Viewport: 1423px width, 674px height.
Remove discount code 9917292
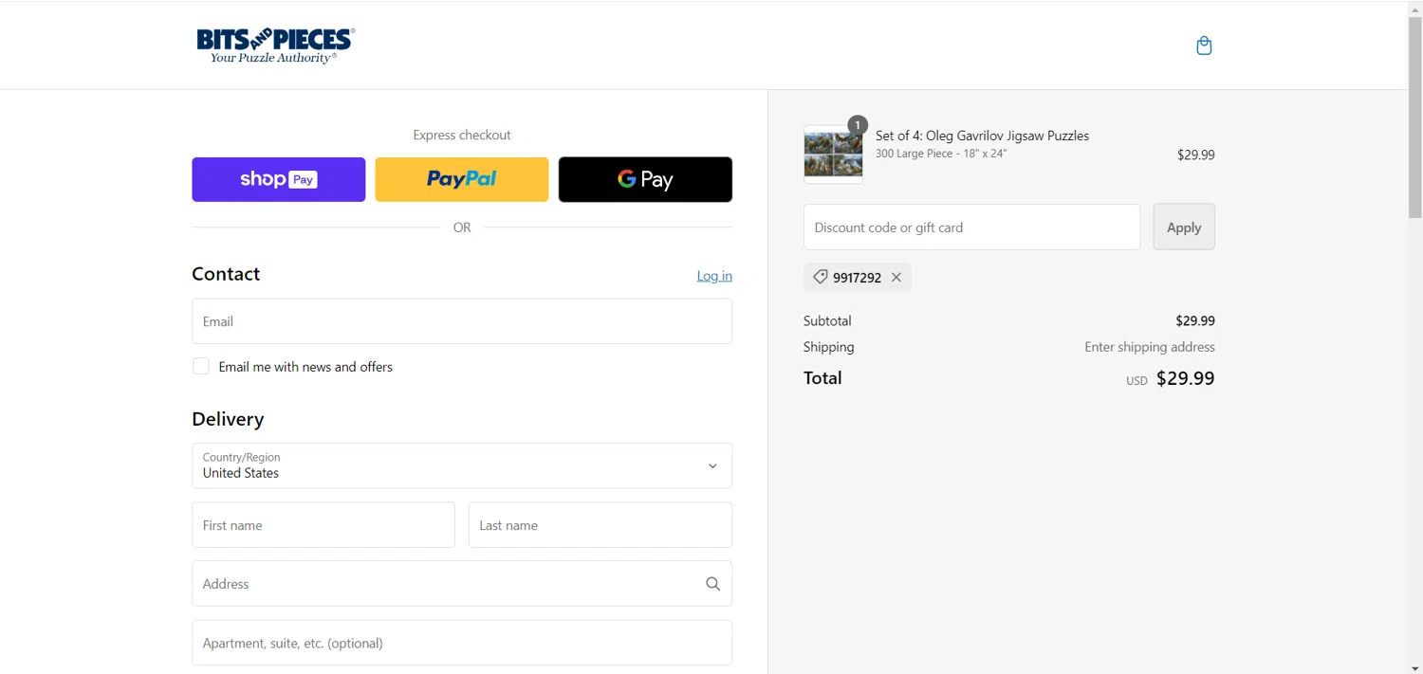pos(896,278)
